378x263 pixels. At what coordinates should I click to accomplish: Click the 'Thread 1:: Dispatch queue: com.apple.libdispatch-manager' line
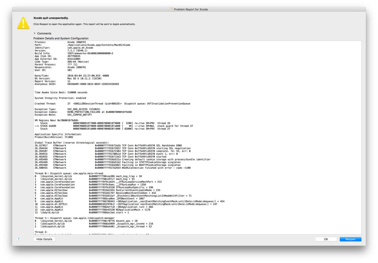click(74, 218)
